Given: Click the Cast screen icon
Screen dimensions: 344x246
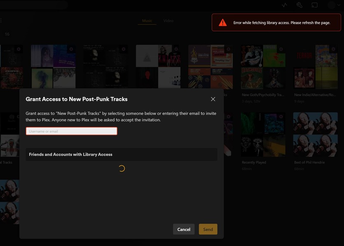Looking at the screenshot, I should click(x=314, y=5).
